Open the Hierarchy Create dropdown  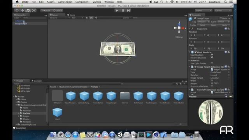click(18, 18)
